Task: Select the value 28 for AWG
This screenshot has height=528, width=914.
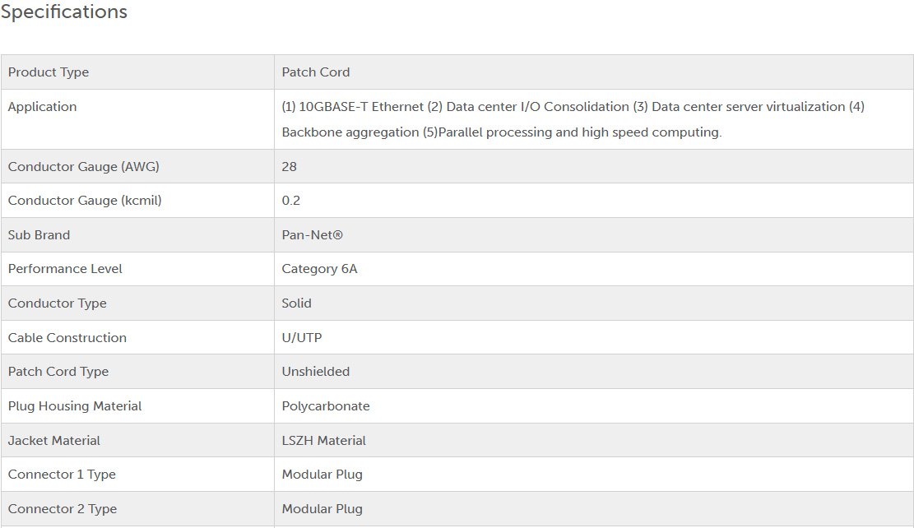Action: click(289, 167)
